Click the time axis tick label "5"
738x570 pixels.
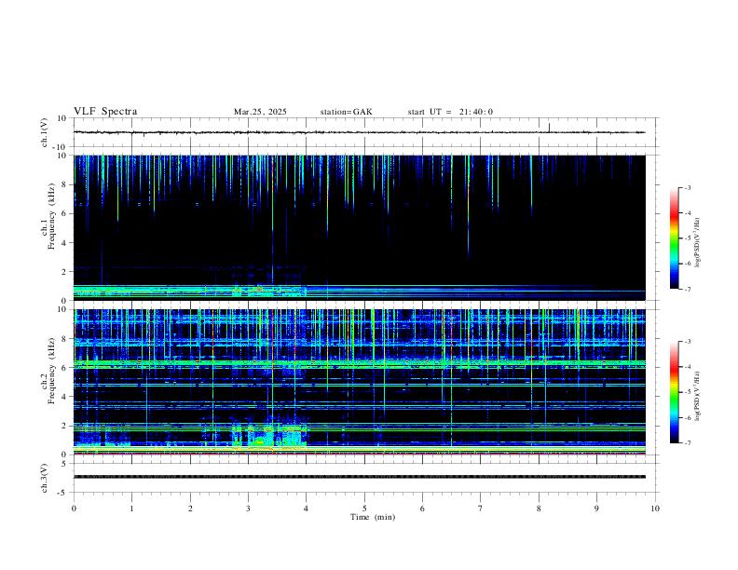coord(364,509)
